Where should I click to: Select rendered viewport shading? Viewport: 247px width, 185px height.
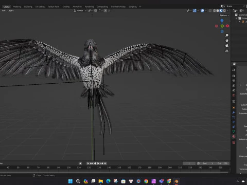coord(224,11)
